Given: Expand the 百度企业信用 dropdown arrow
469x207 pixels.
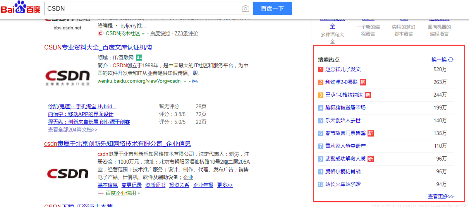Looking at the screenshot, I should point(139,193).
